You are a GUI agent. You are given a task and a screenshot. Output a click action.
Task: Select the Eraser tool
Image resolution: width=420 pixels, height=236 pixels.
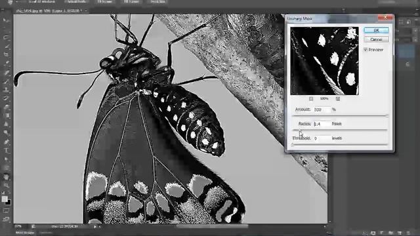click(6, 107)
